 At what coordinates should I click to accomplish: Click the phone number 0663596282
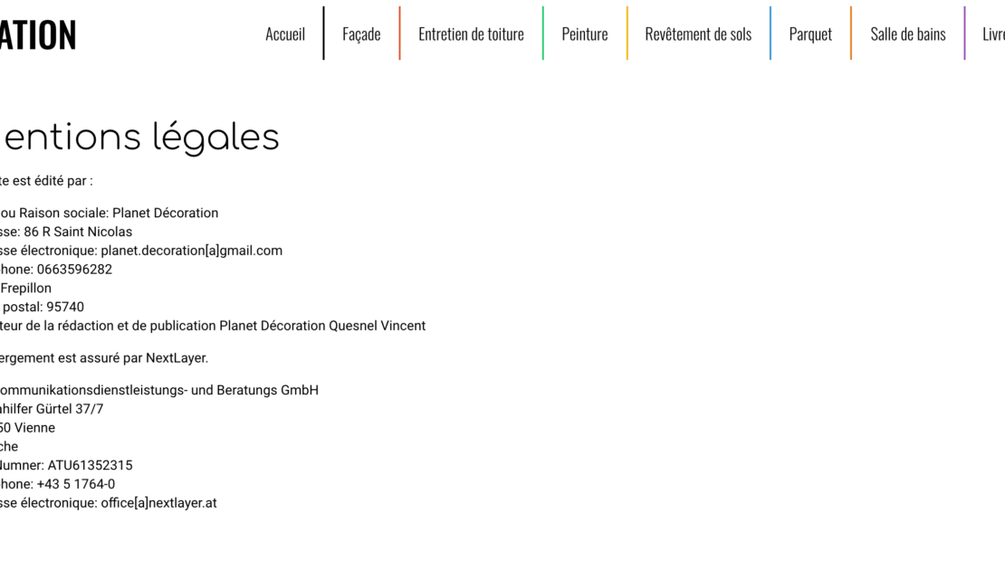pos(74,270)
